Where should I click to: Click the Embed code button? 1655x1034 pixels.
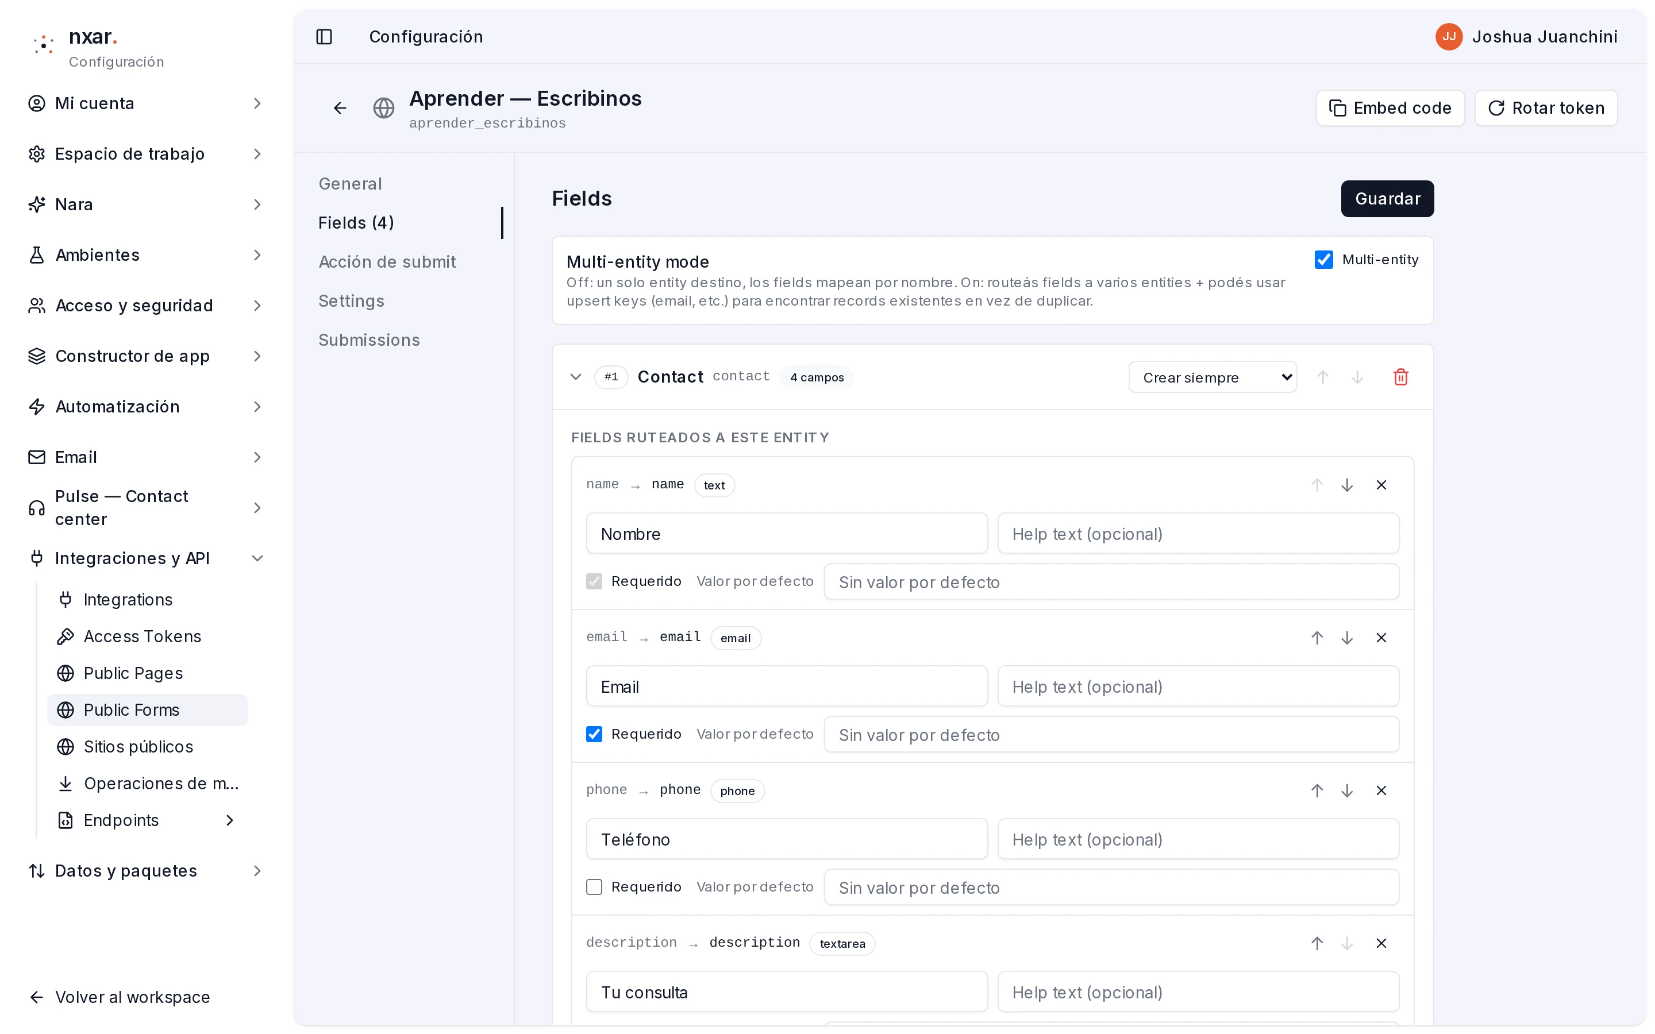click(x=1389, y=108)
